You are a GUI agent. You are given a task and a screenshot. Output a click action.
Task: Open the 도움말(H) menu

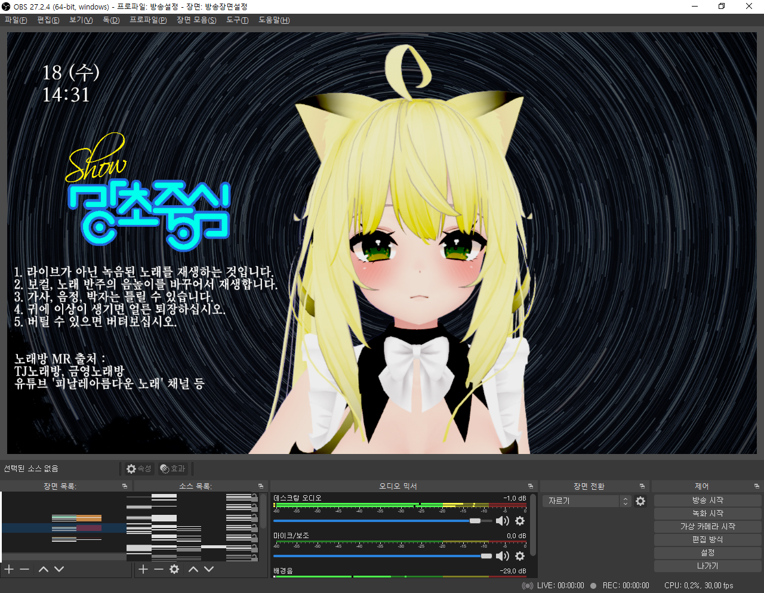tap(274, 20)
